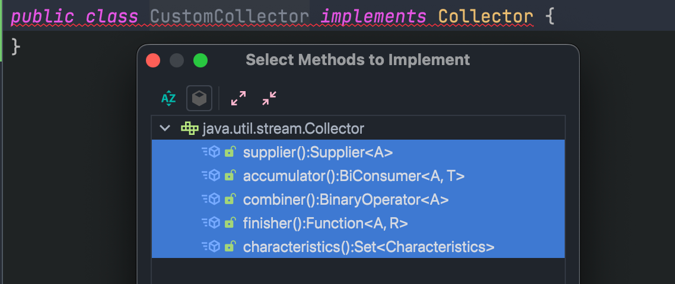Click the green lock icon beside finisher()

tap(230, 222)
